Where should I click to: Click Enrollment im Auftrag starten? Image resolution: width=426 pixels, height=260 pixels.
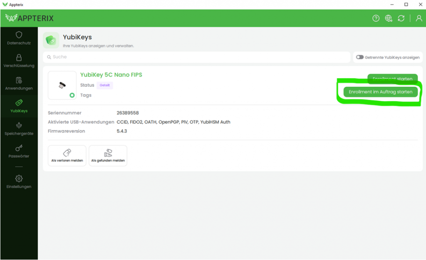pos(380,92)
